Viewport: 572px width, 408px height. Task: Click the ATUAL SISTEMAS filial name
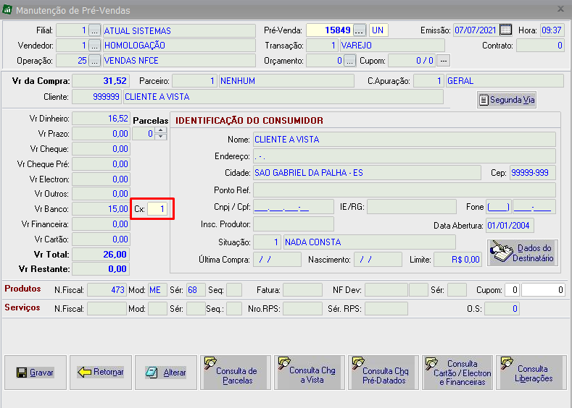(x=137, y=31)
